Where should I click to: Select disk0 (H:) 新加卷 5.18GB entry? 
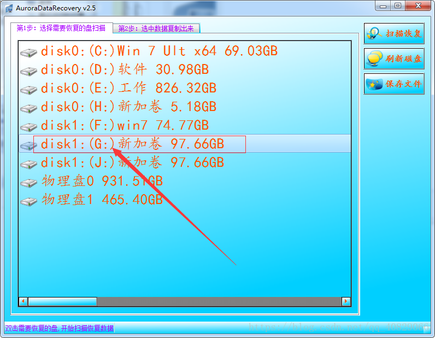[128, 107]
